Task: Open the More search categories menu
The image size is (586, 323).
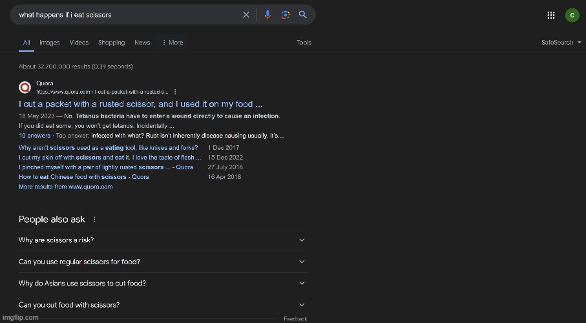Action: tap(173, 43)
